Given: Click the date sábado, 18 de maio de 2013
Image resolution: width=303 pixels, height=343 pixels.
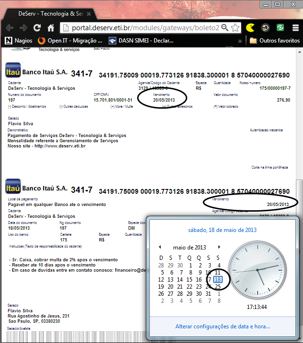Looking at the screenshot, I should (223, 230).
